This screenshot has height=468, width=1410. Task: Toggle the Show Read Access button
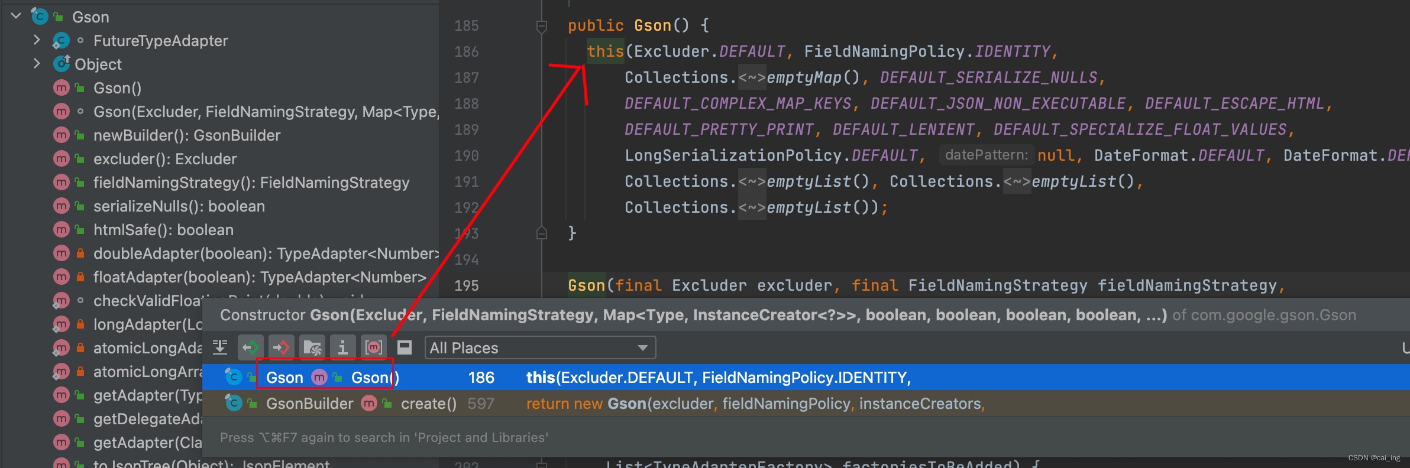click(x=251, y=347)
